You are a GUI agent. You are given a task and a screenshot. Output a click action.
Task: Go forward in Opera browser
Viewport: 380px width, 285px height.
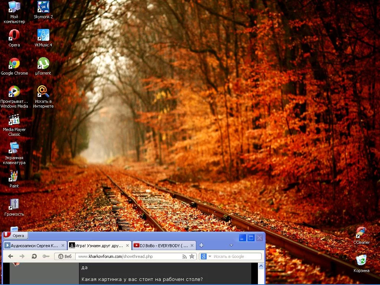pos(22,256)
